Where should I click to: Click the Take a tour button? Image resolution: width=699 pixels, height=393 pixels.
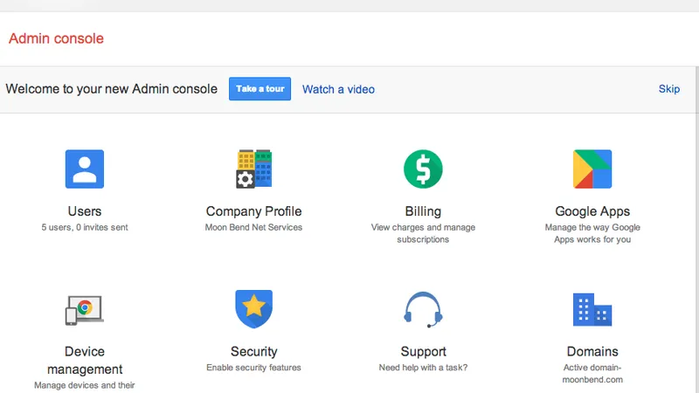click(260, 89)
